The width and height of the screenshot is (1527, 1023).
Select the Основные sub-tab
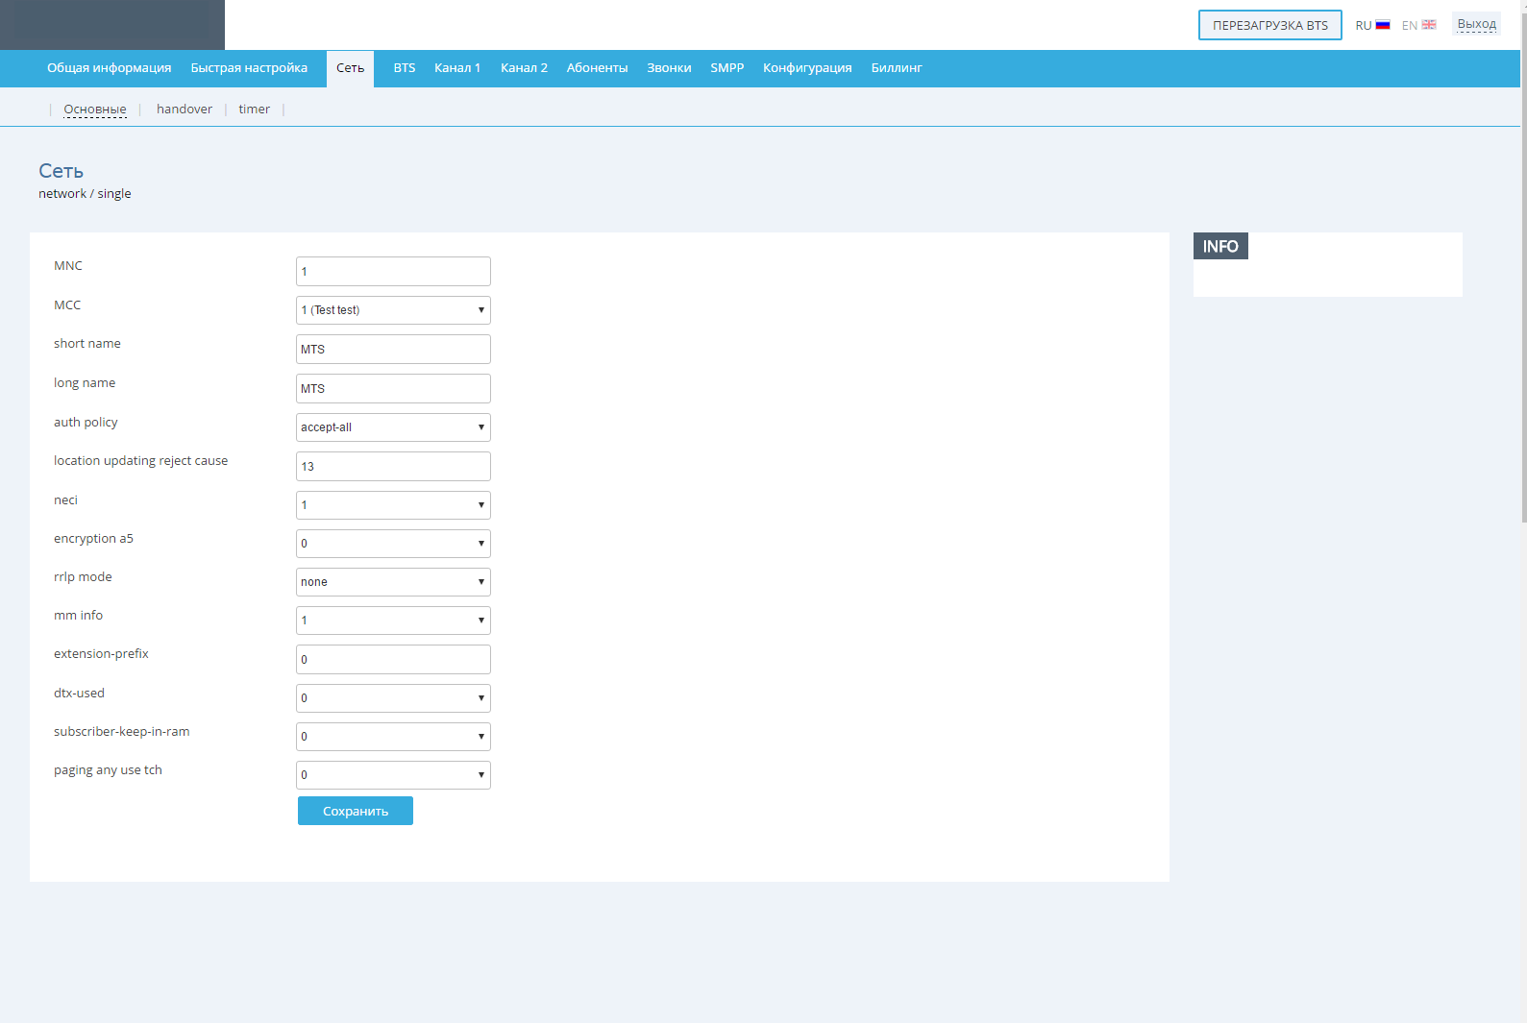tap(95, 110)
